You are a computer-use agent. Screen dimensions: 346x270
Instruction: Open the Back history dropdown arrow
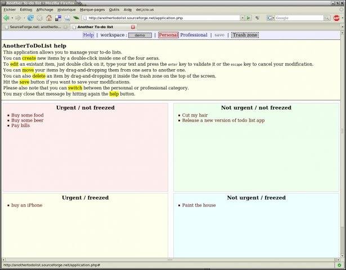click(12, 18)
